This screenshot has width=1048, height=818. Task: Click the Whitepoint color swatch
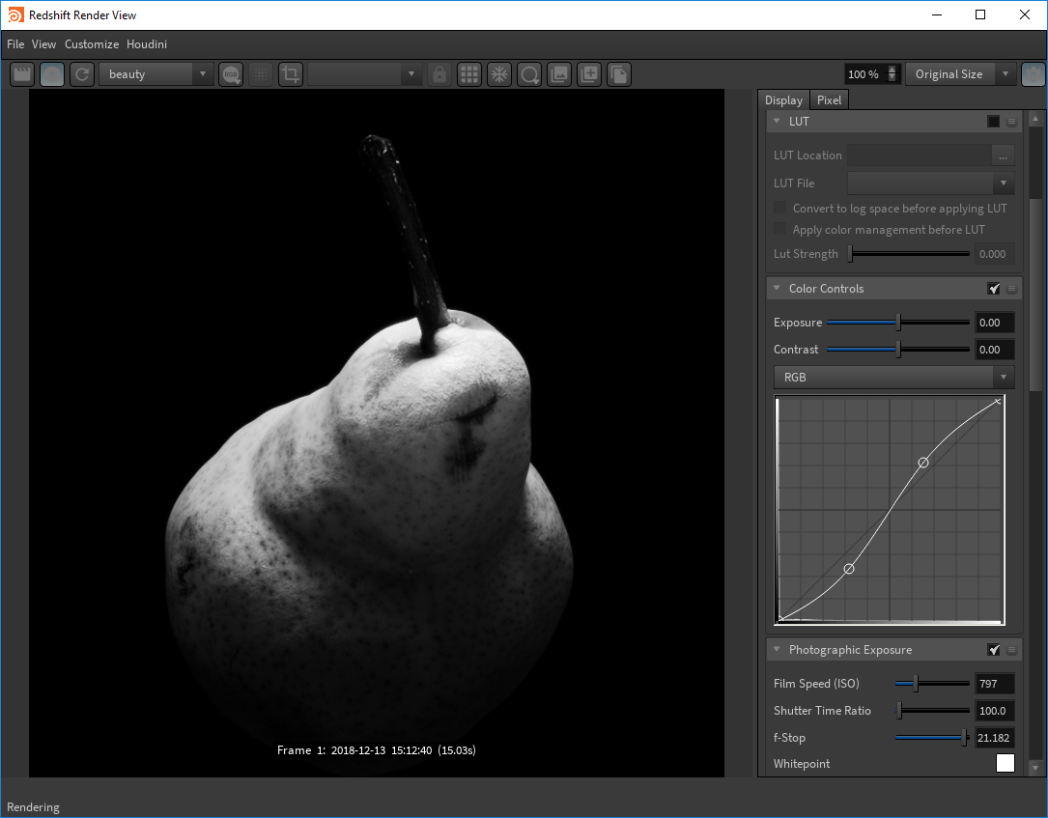pos(1005,764)
